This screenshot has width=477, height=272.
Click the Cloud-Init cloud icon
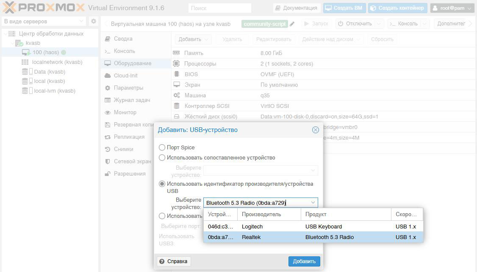point(107,75)
